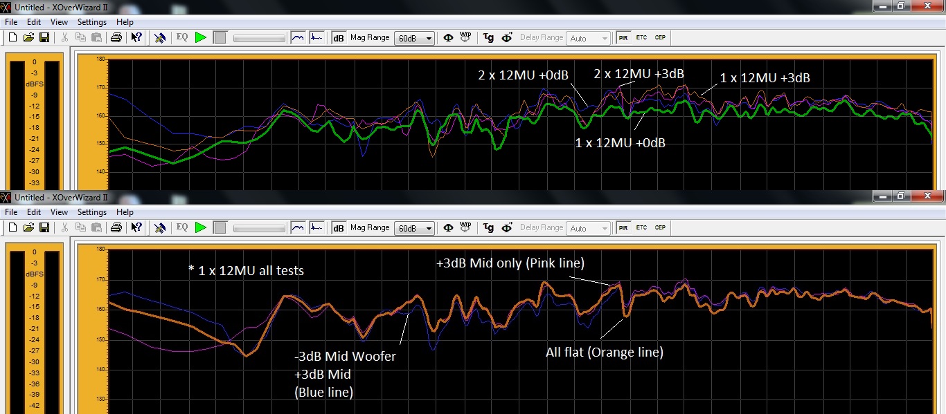The height and width of the screenshot is (414, 946).
Task: Open Settings menu in lower window
Action: [x=92, y=212]
